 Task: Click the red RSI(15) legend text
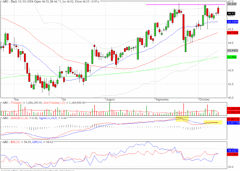pos(15,142)
